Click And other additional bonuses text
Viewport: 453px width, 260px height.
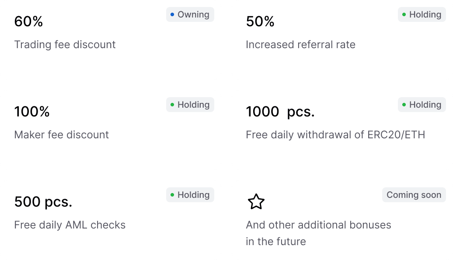[x=318, y=225]
